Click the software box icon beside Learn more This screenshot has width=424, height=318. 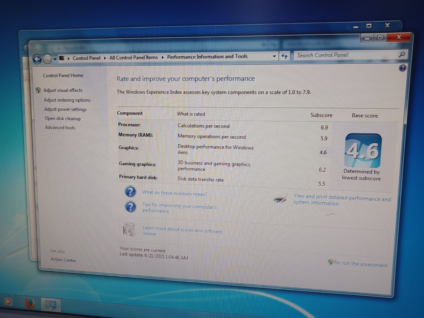(129, 229)
